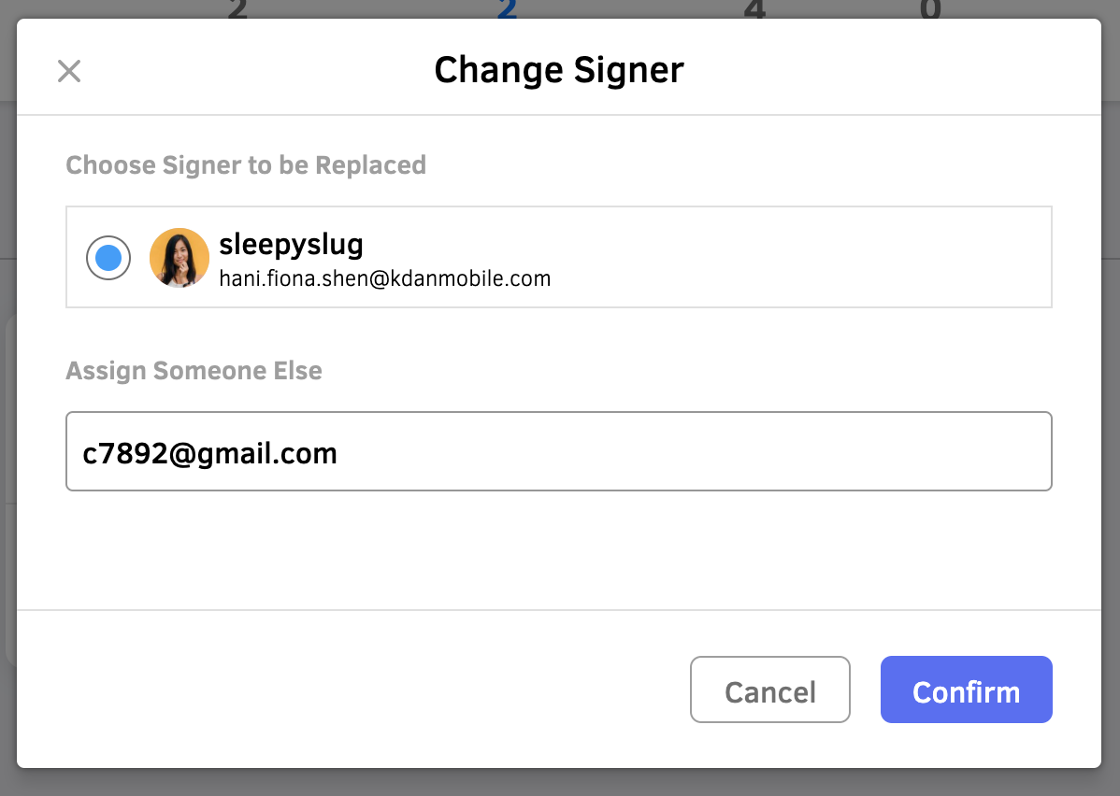Click the Change Signer dialog title

pyautogui.click(x=559, y=70)
